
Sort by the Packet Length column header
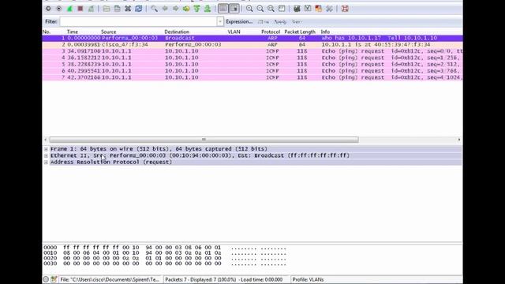click(x=300, y=32)
